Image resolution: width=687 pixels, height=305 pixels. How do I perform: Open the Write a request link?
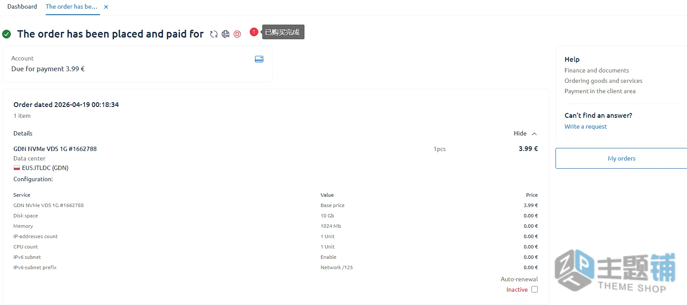click(586, 126)
